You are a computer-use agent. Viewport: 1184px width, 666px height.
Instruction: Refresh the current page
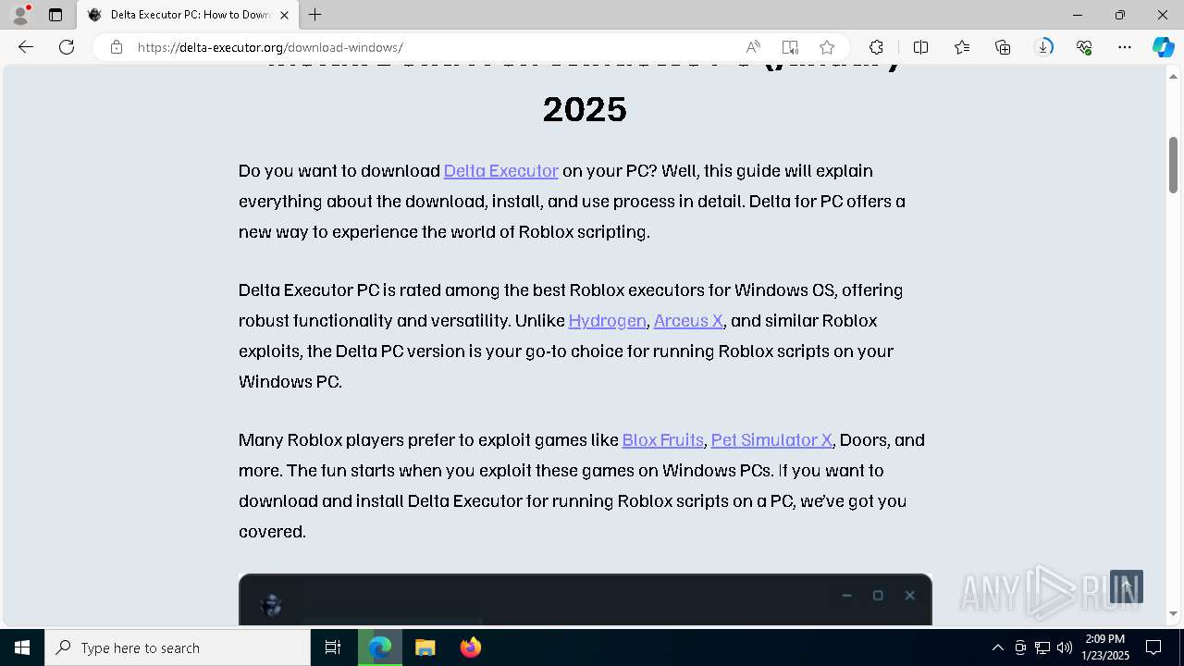pos(67,47)
